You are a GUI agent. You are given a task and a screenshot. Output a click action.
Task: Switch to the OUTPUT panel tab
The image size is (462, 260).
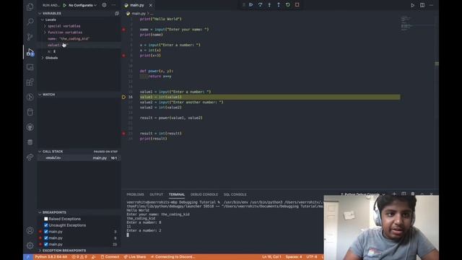[x=156, y=194]
